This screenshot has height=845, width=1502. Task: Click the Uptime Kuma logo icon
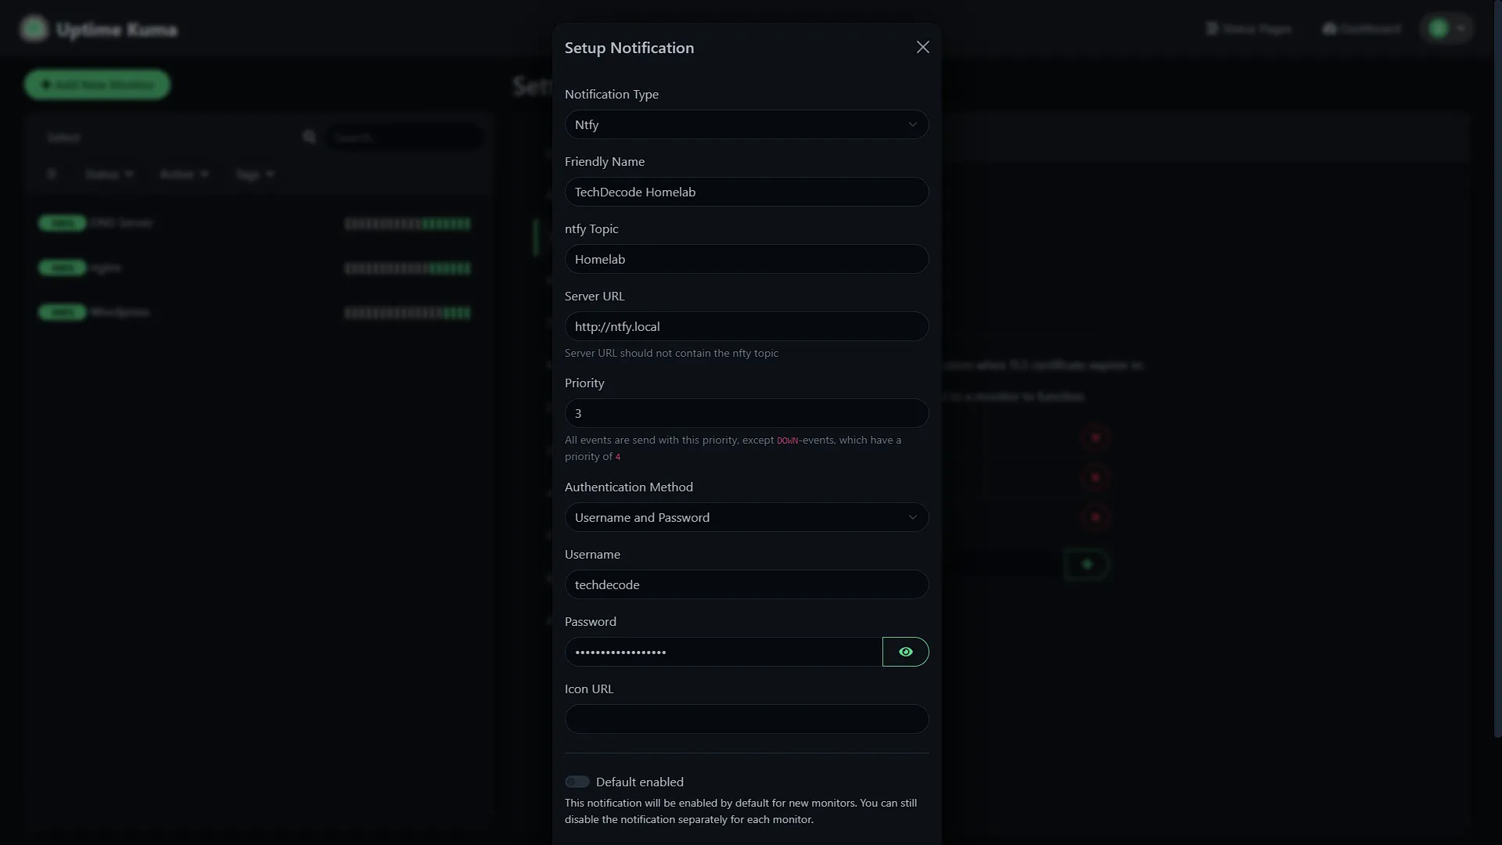(x=34, y=29)
